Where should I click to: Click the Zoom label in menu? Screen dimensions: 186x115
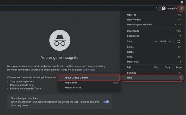tap(130, 42)
